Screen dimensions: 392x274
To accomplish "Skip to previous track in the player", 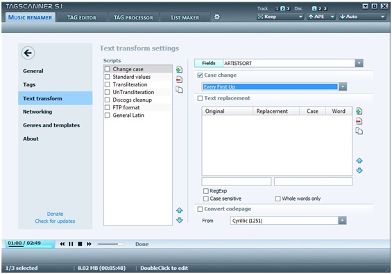I will coord(62,244).
